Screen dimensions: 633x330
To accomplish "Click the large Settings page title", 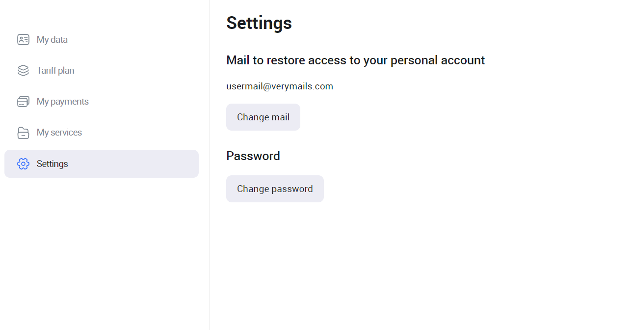I will 259,23.
